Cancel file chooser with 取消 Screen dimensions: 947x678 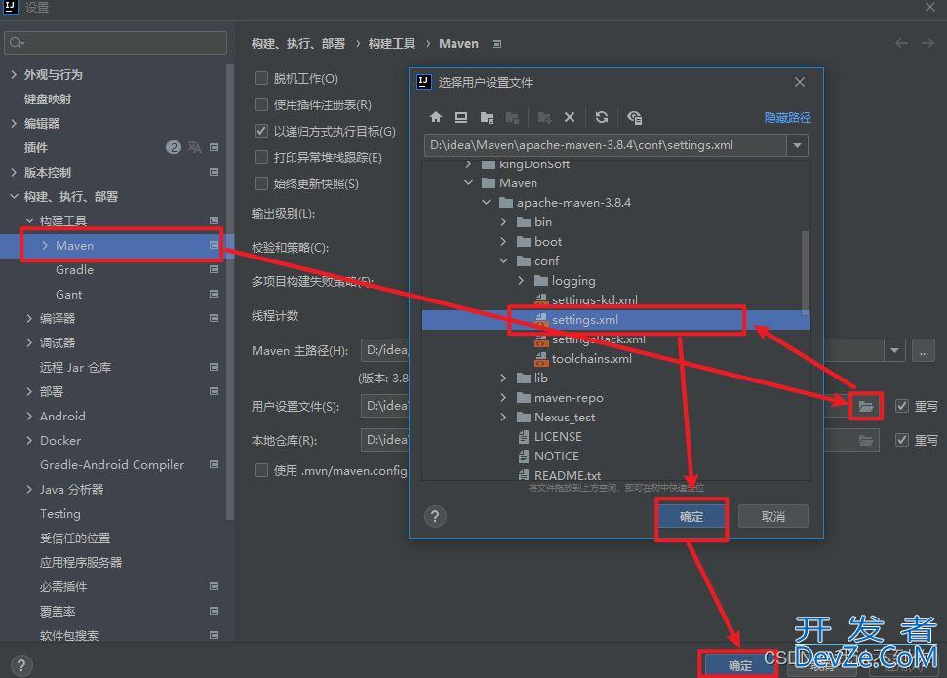773,517
